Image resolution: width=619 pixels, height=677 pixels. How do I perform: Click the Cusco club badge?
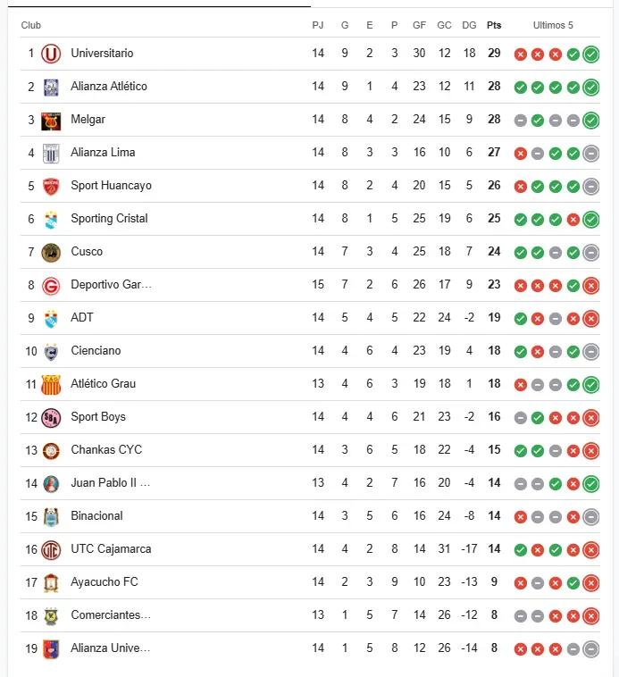(x=51, y=252)
